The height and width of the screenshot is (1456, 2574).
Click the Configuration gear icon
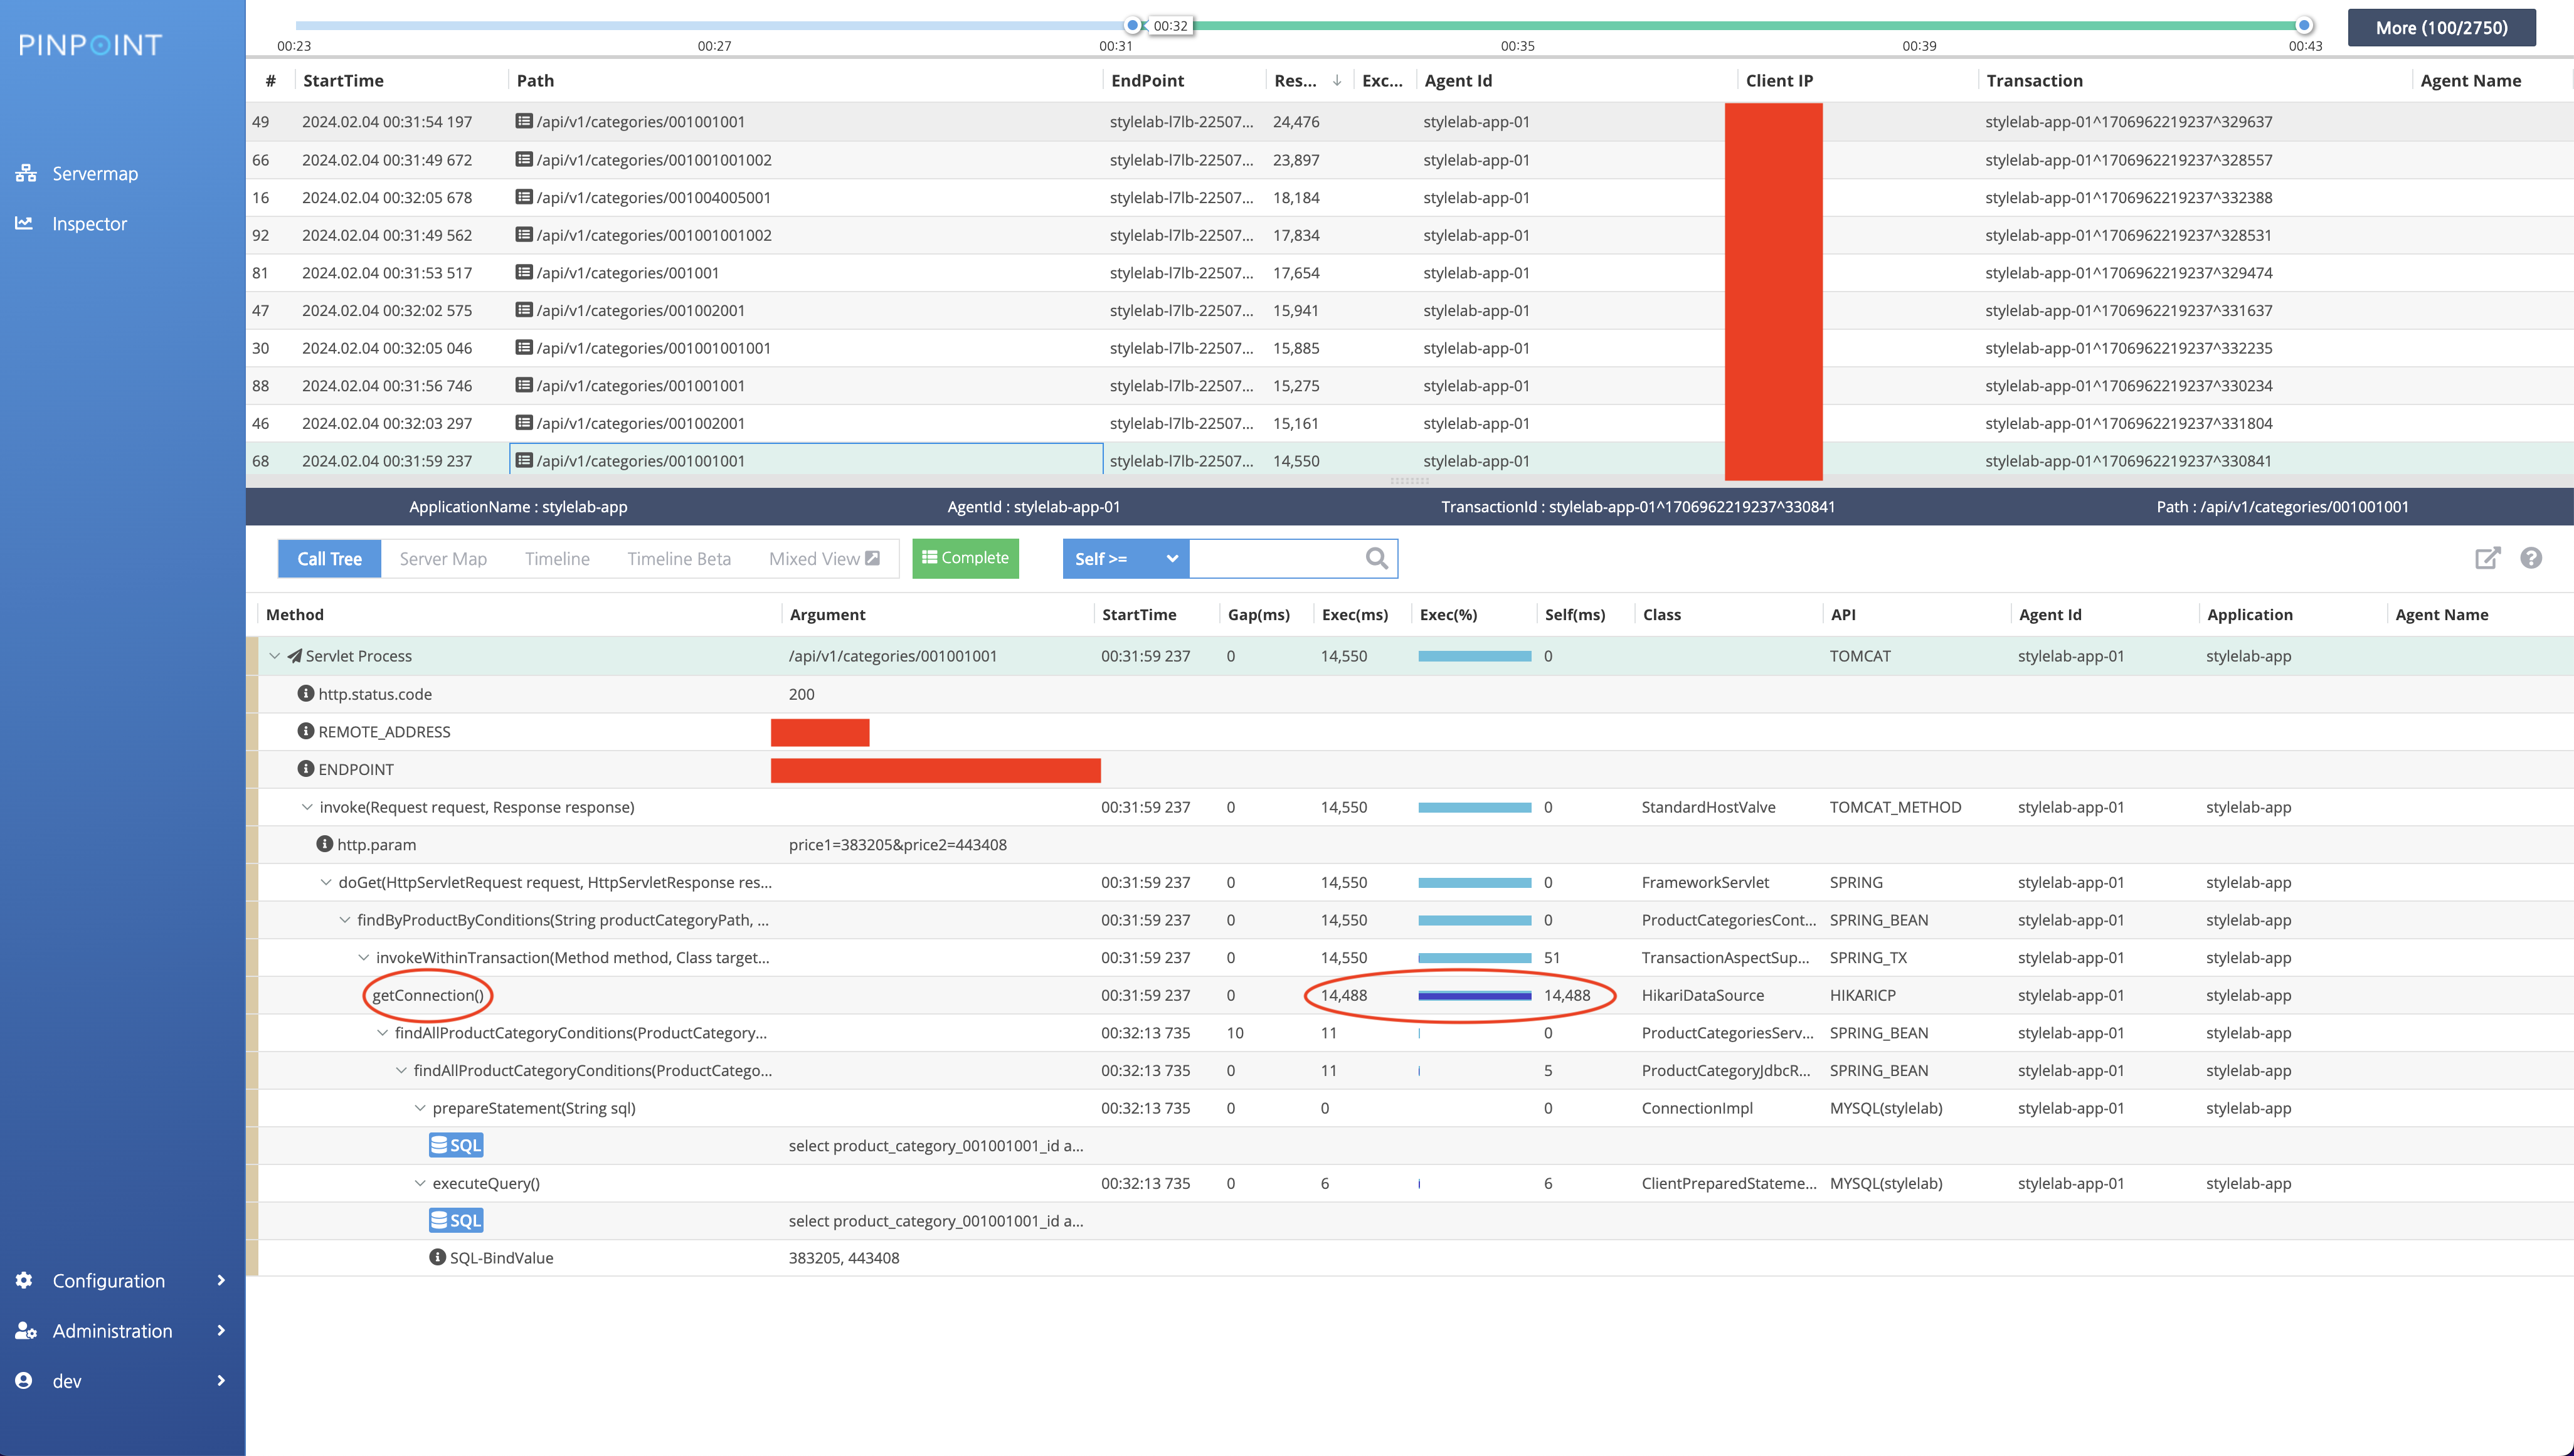tap(25, 1280)
